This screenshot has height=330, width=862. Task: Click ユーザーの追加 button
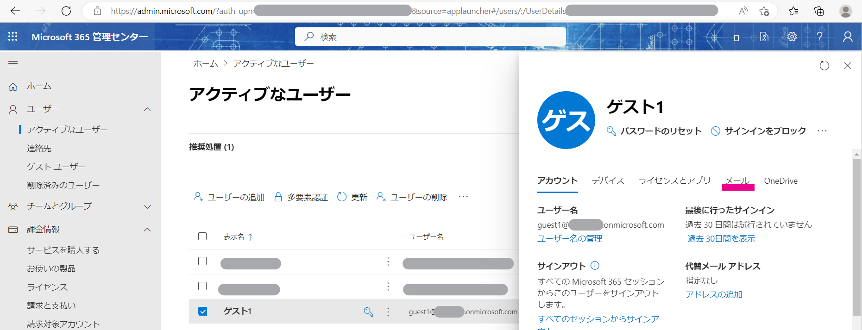click(229, 197)
